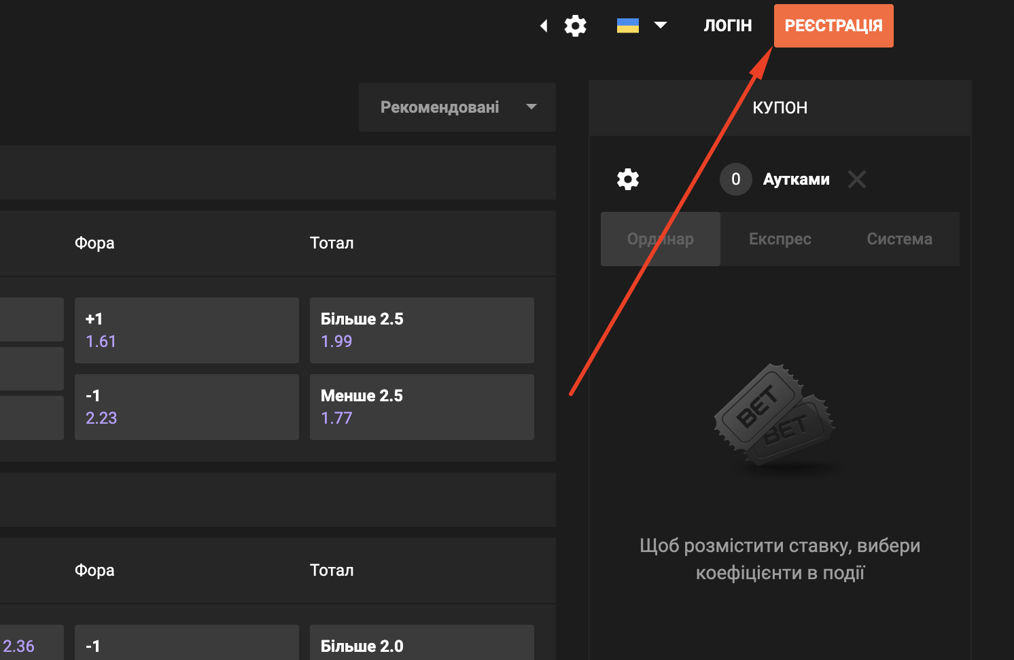1014x660 pixels.
Task: Click the КУПОН panel header
Action: click(x=780, y=108)
